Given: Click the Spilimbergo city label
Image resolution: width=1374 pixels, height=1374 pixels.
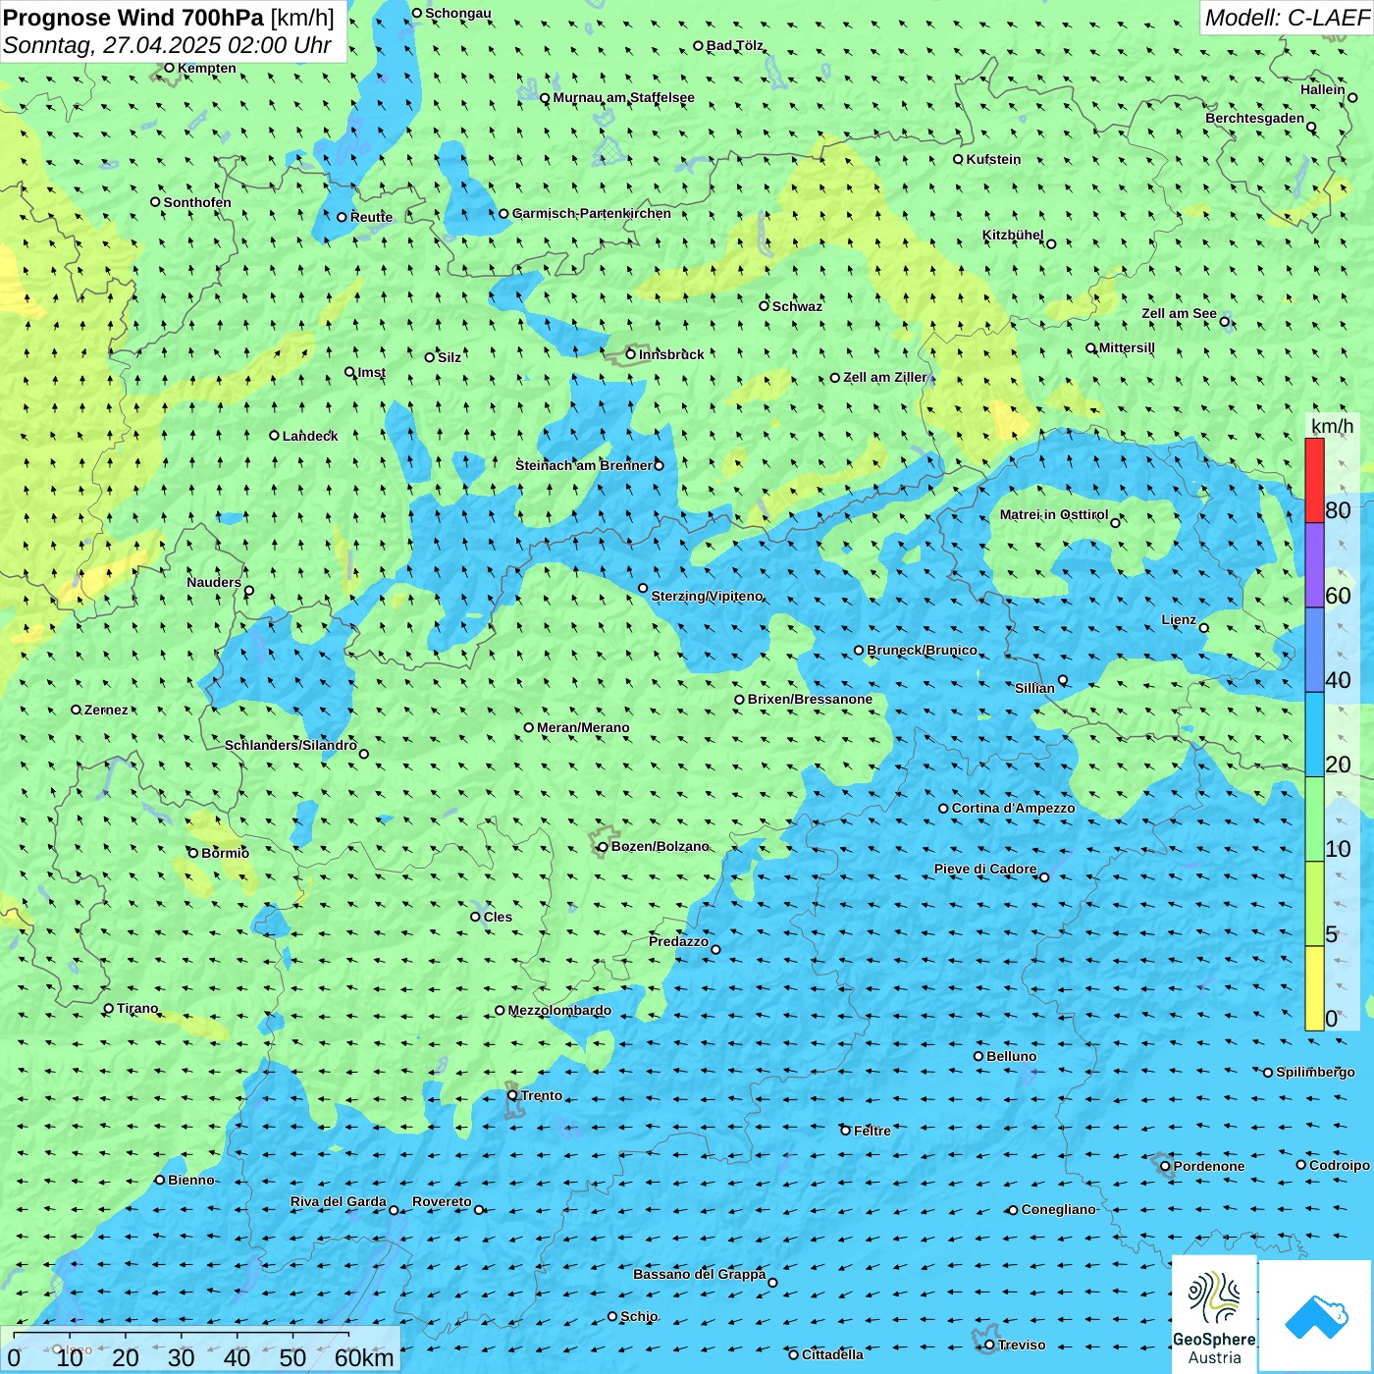Looking at the screenshot, I should (x=1315, y=1072).
